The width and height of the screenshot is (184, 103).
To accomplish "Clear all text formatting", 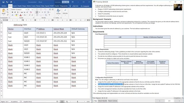I will tap(31, 12).
